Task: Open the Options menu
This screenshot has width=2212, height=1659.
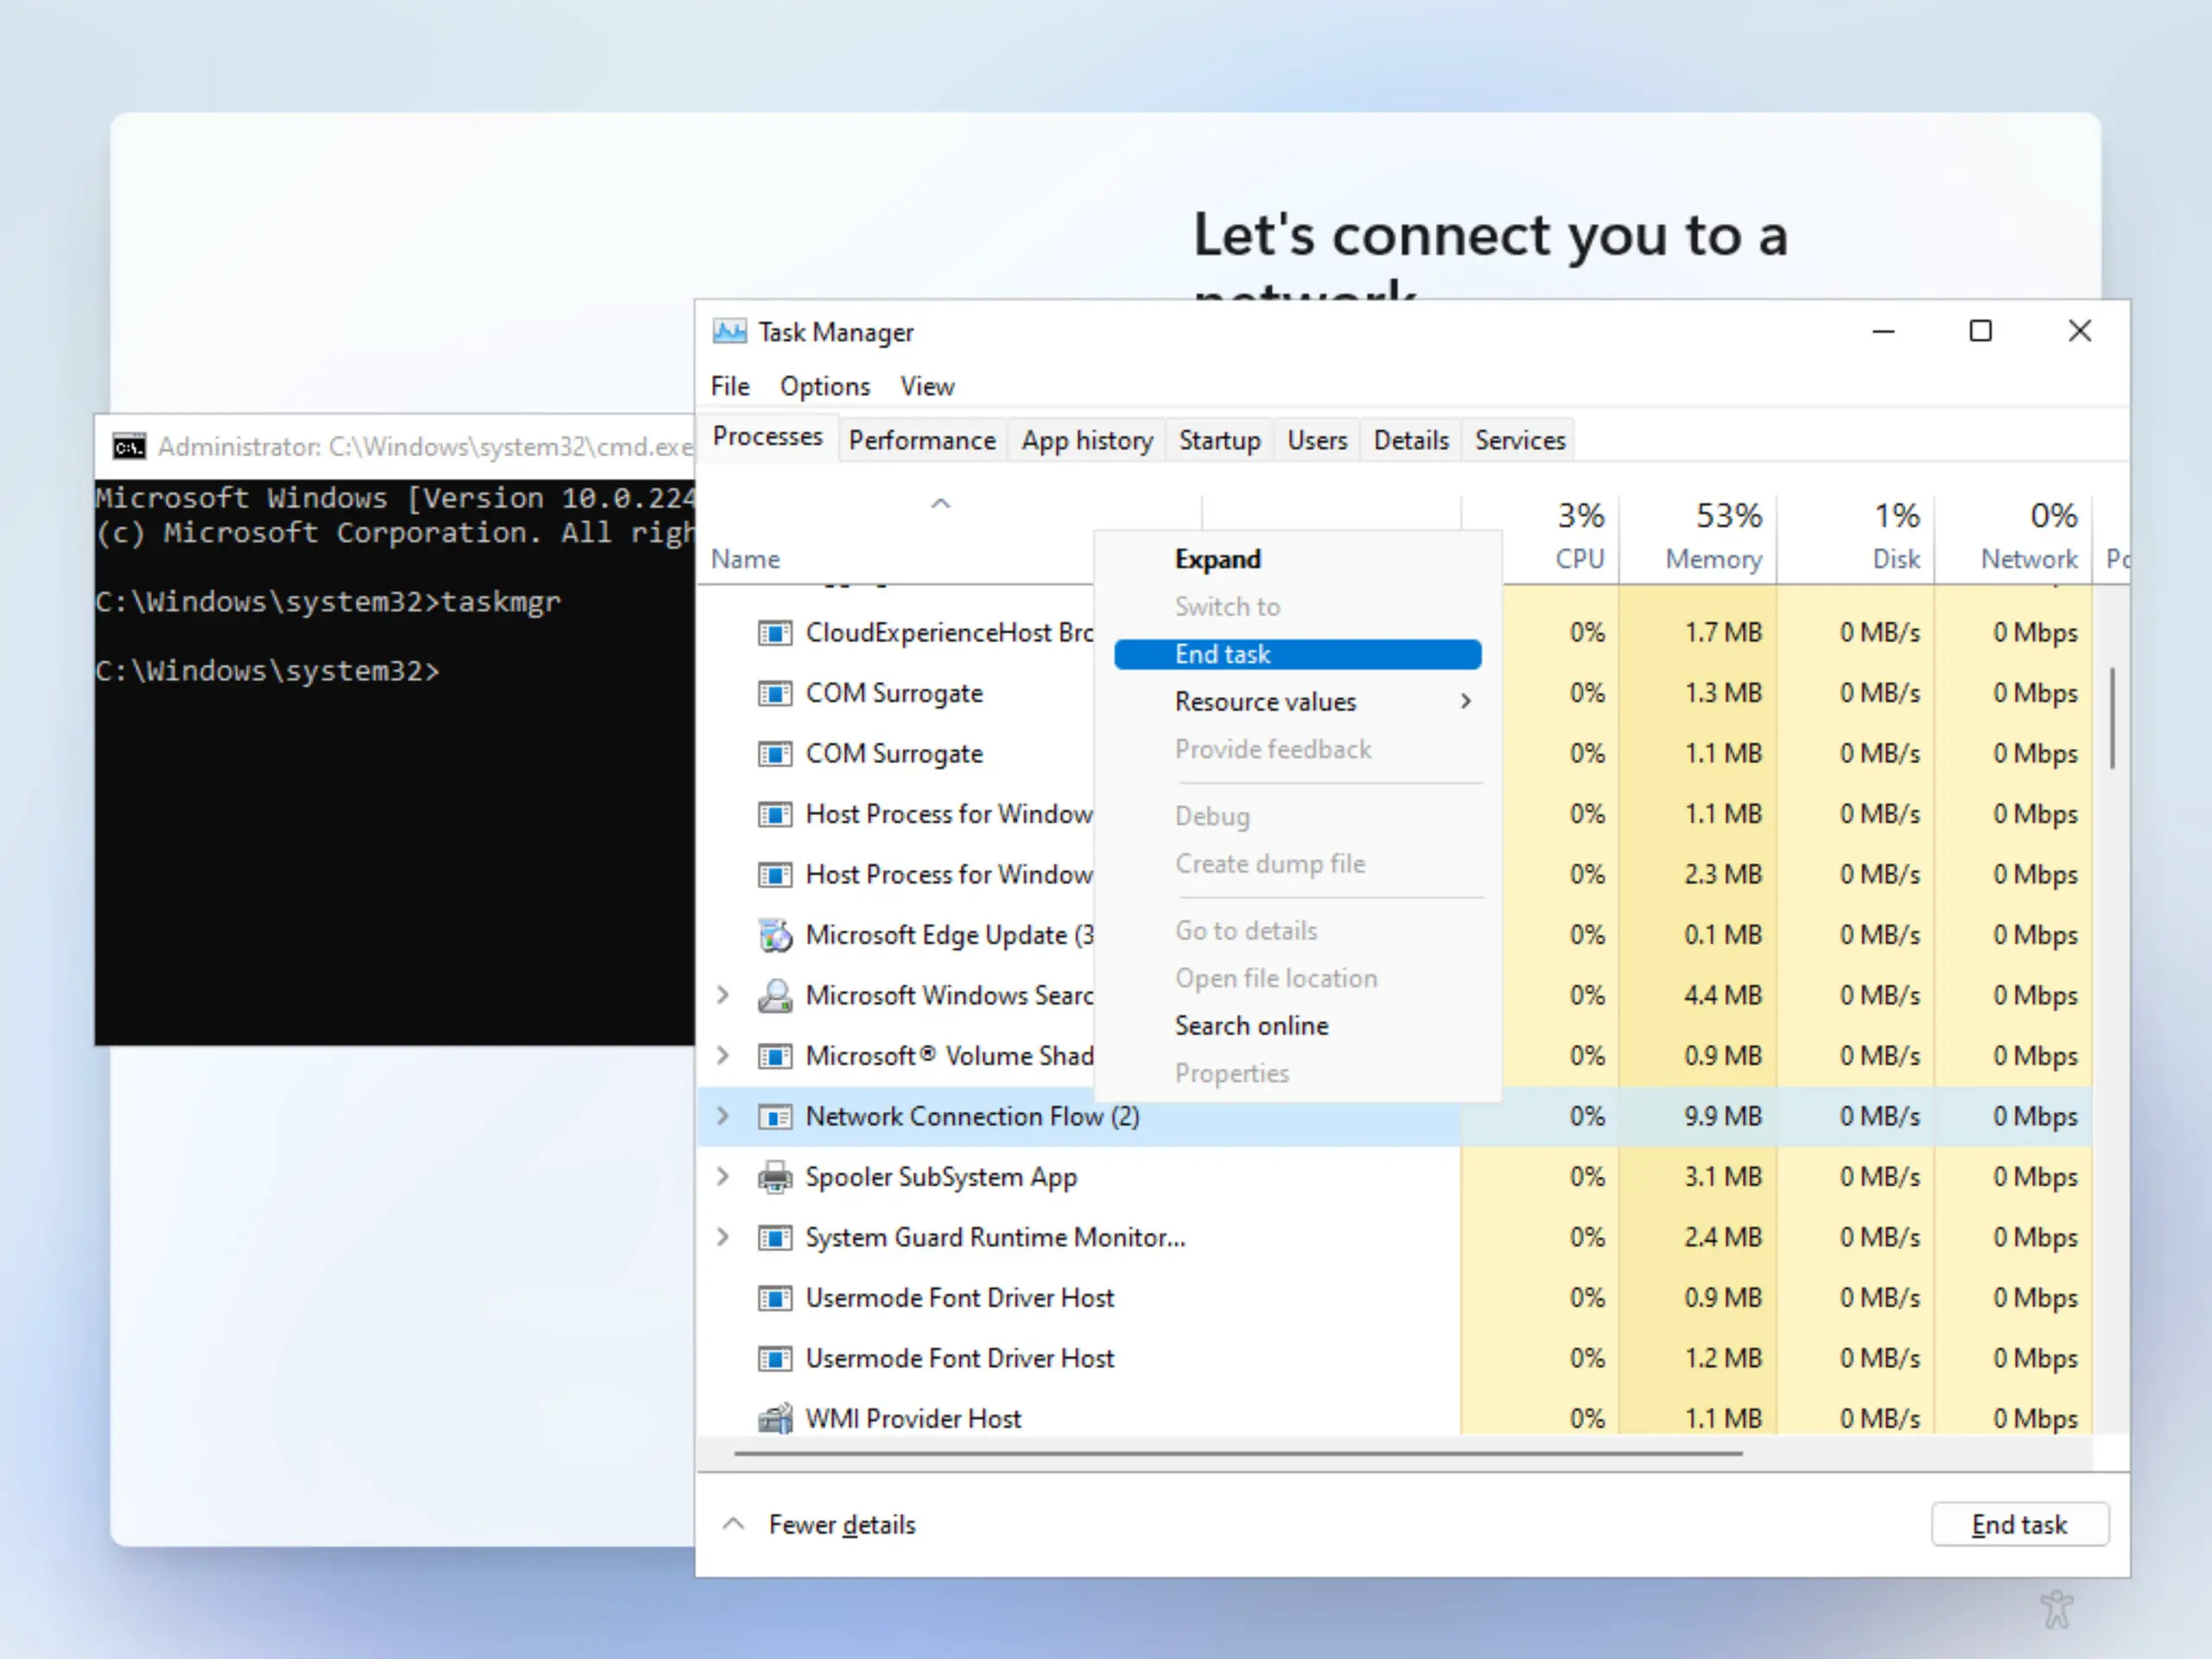Action: (825, 387)
